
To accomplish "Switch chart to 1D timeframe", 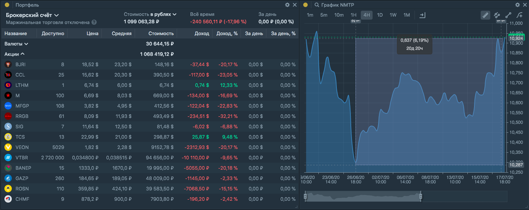I will click(x=380, y=15).
